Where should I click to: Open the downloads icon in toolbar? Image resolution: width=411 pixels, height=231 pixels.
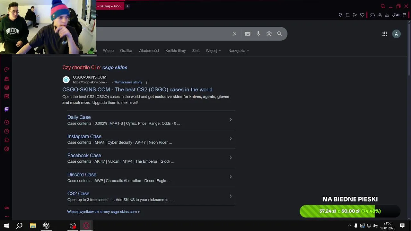pos(387,15)
